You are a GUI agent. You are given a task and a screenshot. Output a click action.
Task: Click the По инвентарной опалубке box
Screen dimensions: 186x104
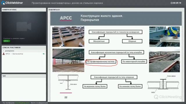tap(134, 62)
